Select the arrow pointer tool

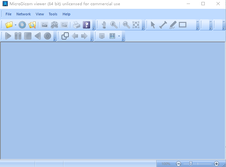(153, 25)
